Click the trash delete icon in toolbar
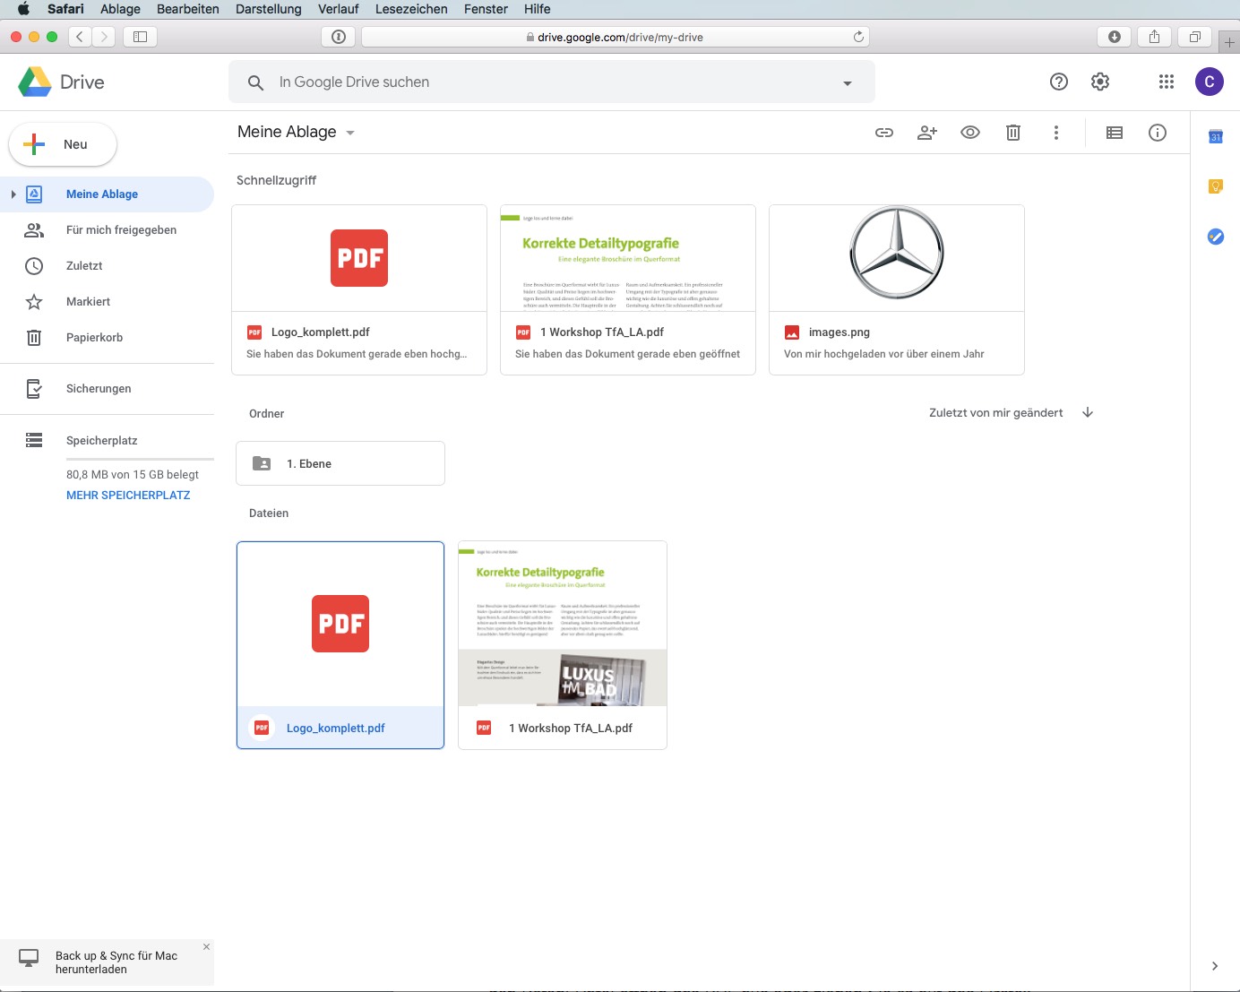 1013,133
